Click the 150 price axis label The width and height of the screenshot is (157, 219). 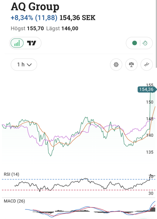[150, 102]
